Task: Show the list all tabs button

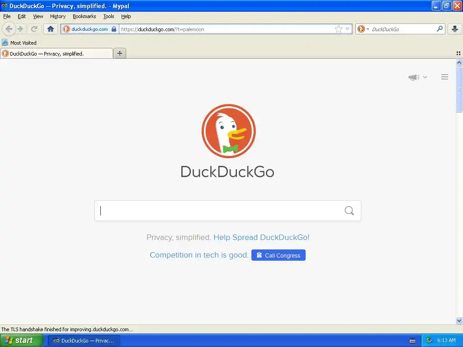Action: 458,53
